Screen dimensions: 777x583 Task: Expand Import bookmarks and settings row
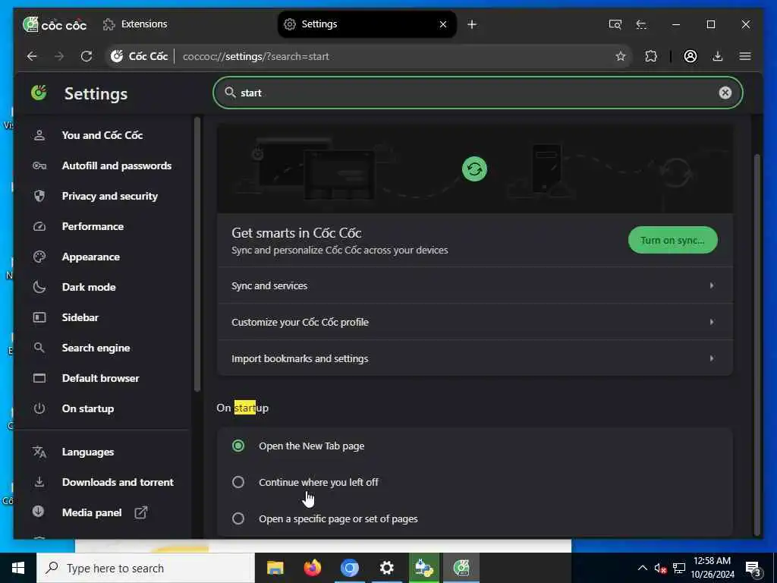475,358
